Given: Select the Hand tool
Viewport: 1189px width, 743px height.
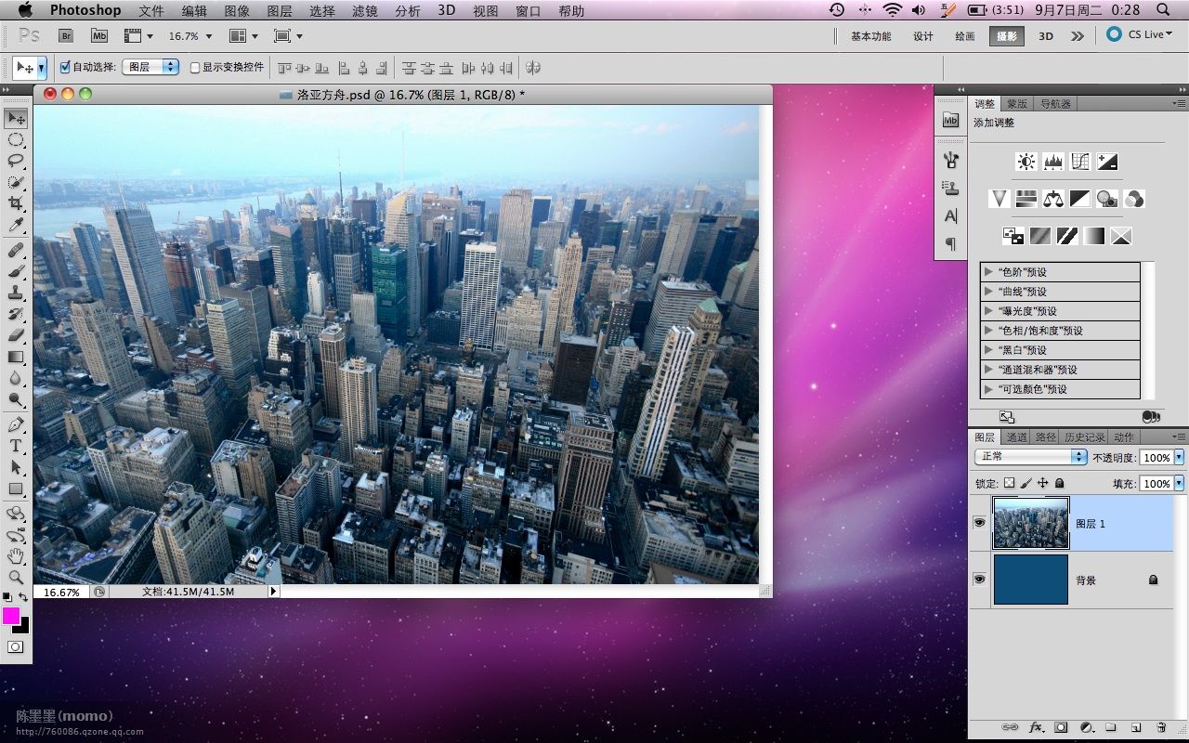Looking at the screenshot, I should click(16, 556).
